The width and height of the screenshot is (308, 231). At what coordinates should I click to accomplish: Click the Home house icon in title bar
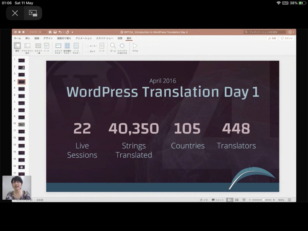[x=50, y=32]
